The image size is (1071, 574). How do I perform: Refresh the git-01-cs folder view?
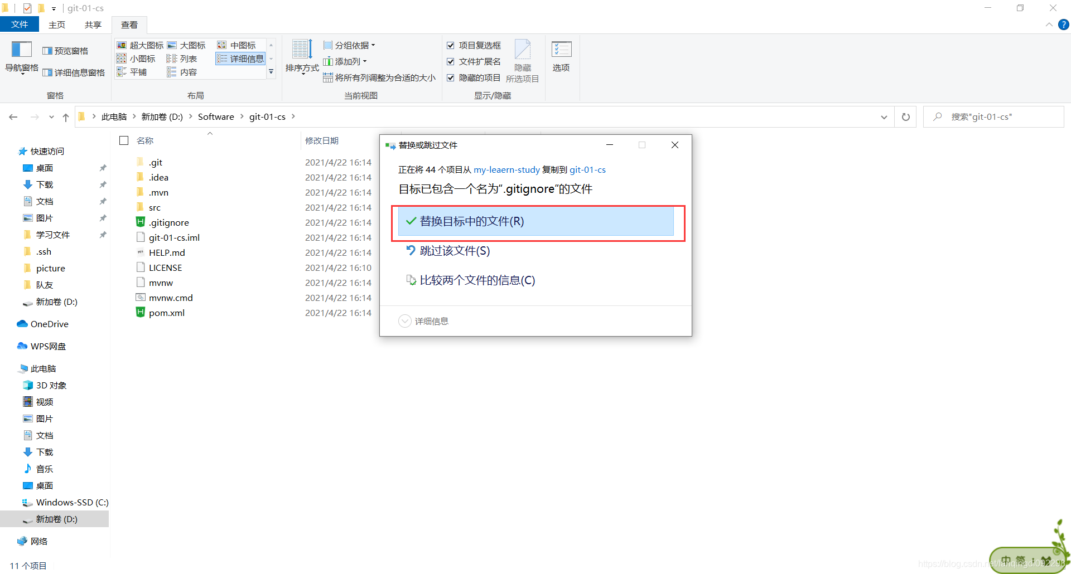906,117
